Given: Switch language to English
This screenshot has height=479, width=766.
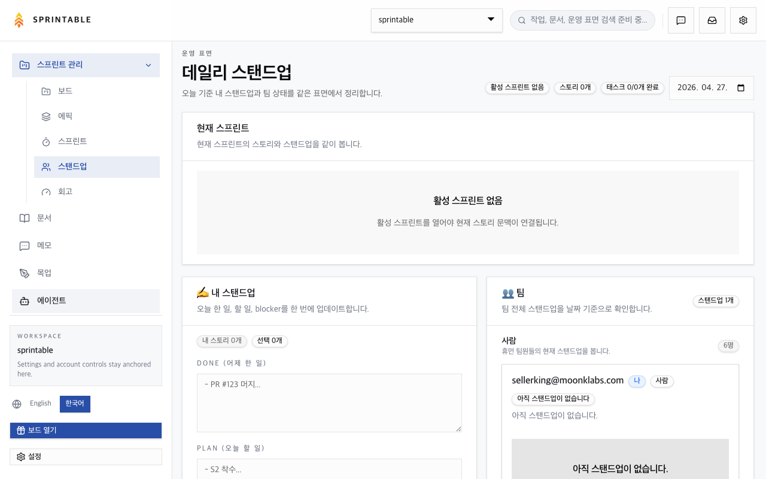Looking at the screenshot, I should [41, 404].
